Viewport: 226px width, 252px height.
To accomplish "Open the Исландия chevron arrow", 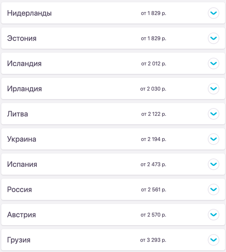I will [213, 64].
